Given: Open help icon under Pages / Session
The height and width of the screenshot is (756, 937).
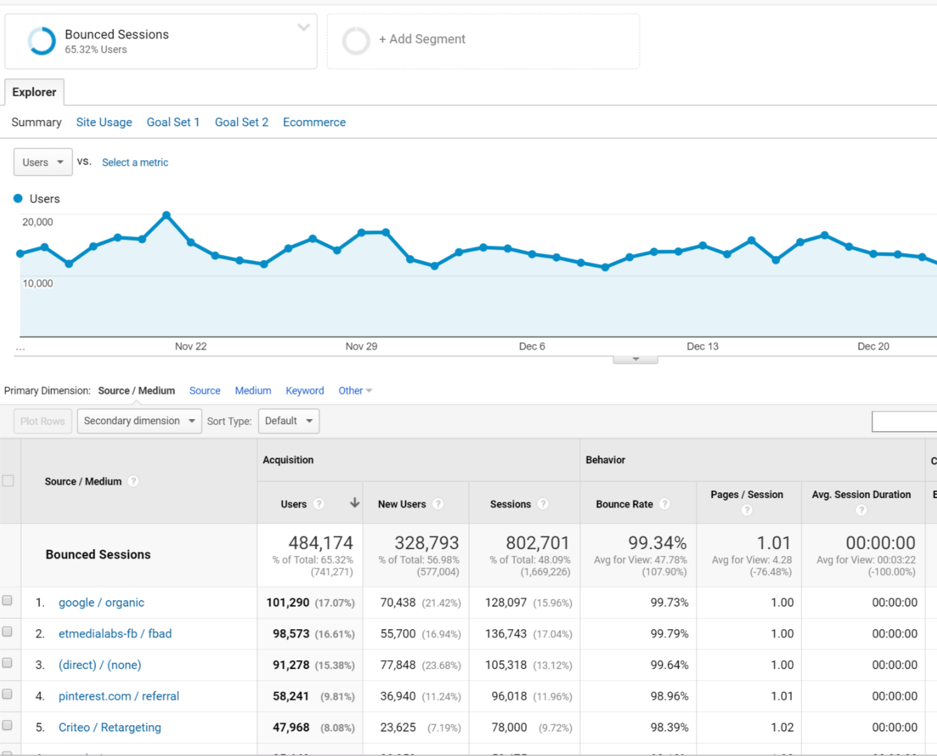Looking at the screenshot, I should pos(747,510).
